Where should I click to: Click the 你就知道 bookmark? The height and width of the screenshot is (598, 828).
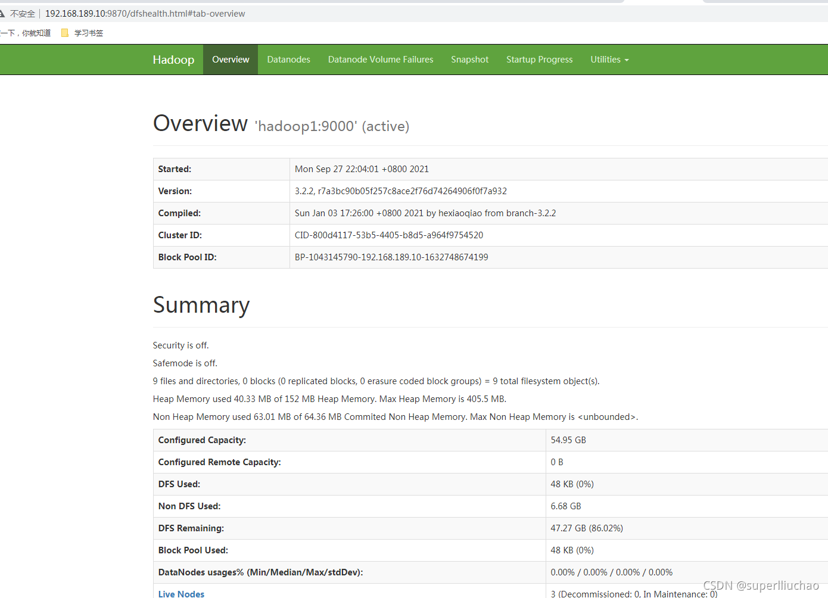(x=26, y=33)
